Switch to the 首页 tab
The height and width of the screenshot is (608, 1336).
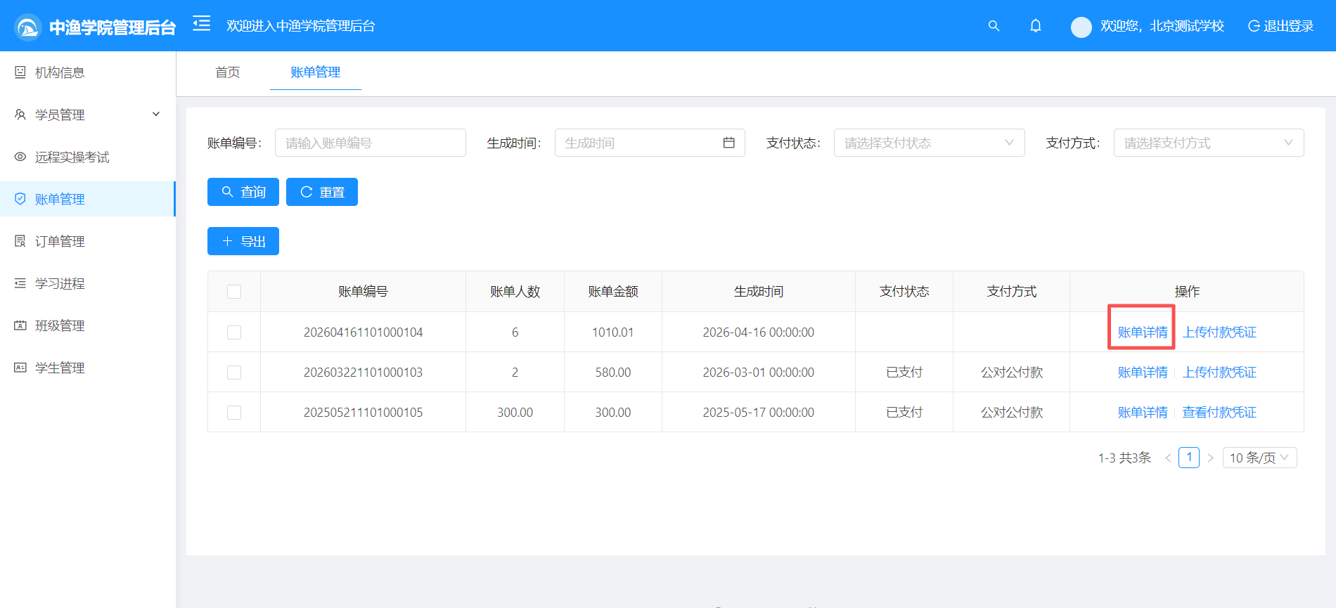pos(227,72)
